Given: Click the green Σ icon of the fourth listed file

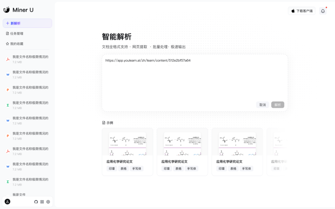Looking at the screenshot, I should [8, 105].
